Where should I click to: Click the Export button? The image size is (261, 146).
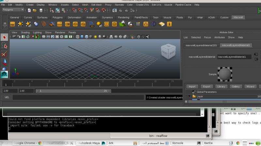click(207, 87)
